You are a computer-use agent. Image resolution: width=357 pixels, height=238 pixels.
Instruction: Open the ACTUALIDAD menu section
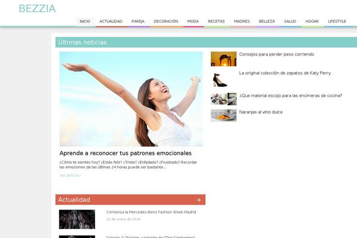pyautogui.click(x=111, y=21)
